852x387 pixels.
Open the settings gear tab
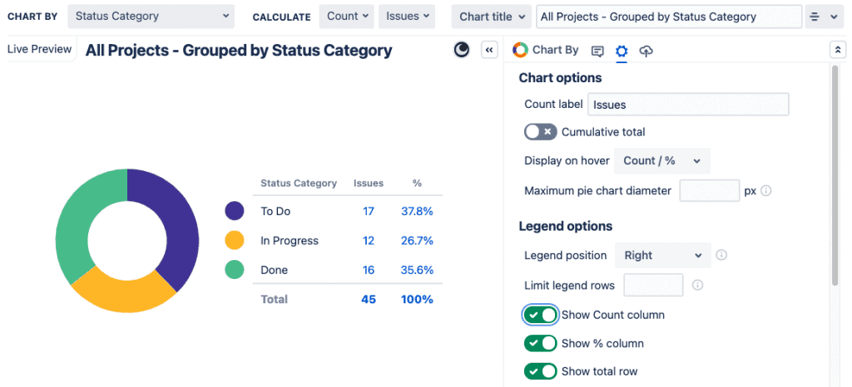tap(622, 51)
